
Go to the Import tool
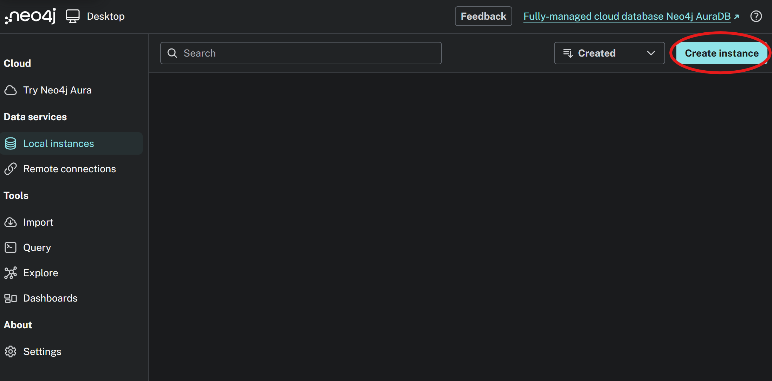[x=71, y=222]
